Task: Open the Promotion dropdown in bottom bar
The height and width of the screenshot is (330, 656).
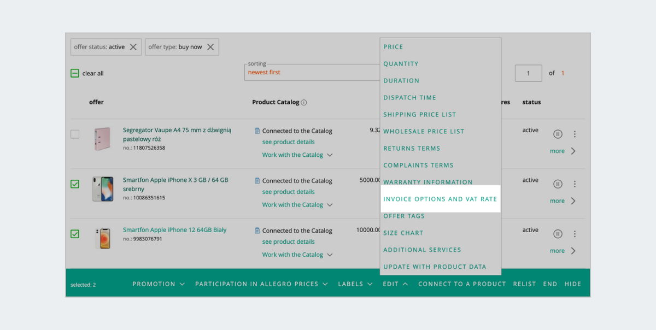Action: click(159, 284)
